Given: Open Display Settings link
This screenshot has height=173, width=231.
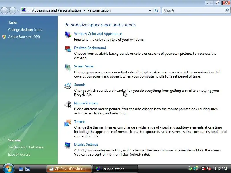Looking at the screenshot, I should coord(86,144).
